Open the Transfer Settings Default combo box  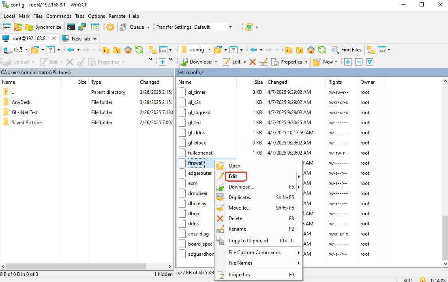point(213,27)
